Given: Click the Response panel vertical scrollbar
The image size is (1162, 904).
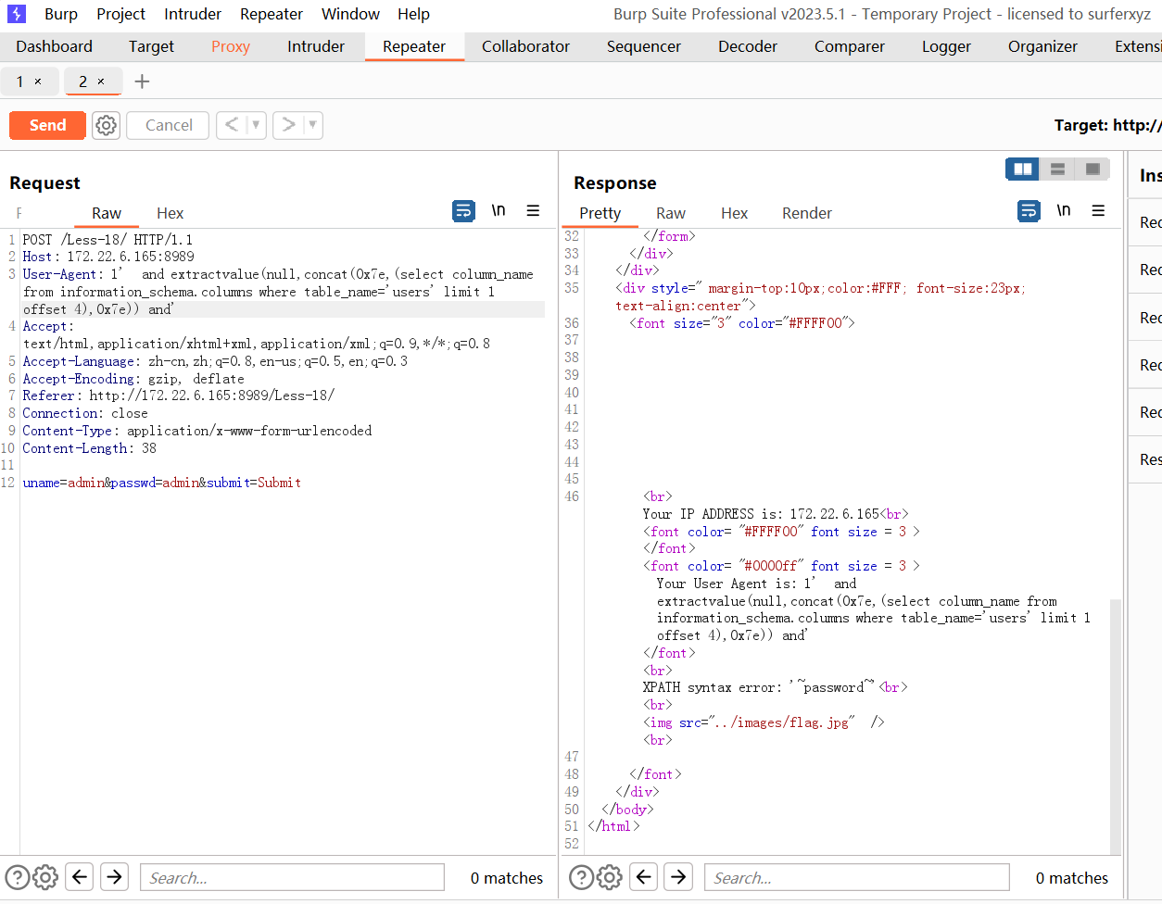Looking at the screenshot, I should click(x=1116, y=727).
